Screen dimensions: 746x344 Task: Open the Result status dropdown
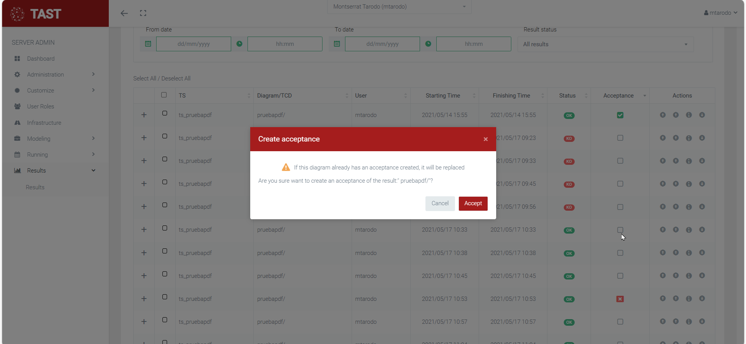click(x=605, y=44)
